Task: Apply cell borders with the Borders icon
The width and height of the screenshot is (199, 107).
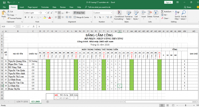Action: pyautogui.click(x=38, y=17)
